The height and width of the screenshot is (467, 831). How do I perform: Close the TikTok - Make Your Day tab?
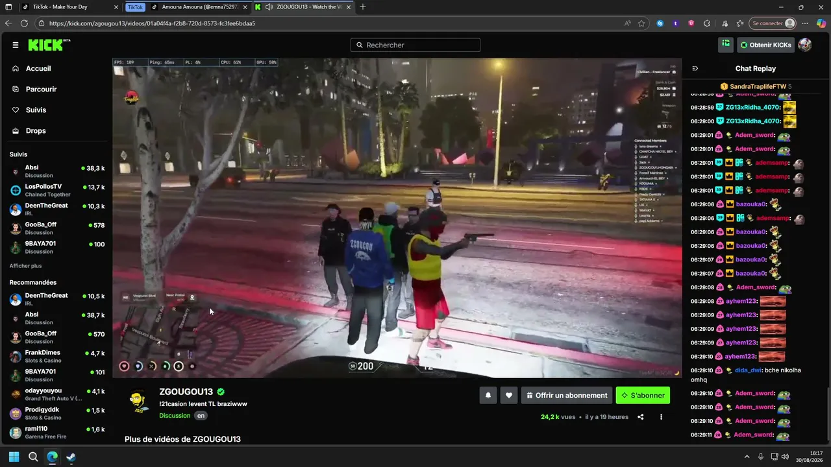[116, 7]
